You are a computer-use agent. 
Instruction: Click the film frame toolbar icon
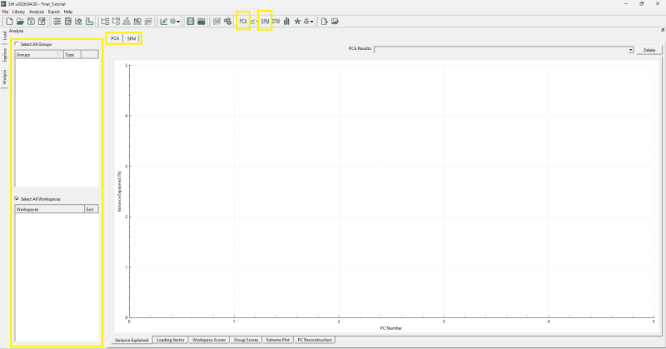click(x=191, y=22)
